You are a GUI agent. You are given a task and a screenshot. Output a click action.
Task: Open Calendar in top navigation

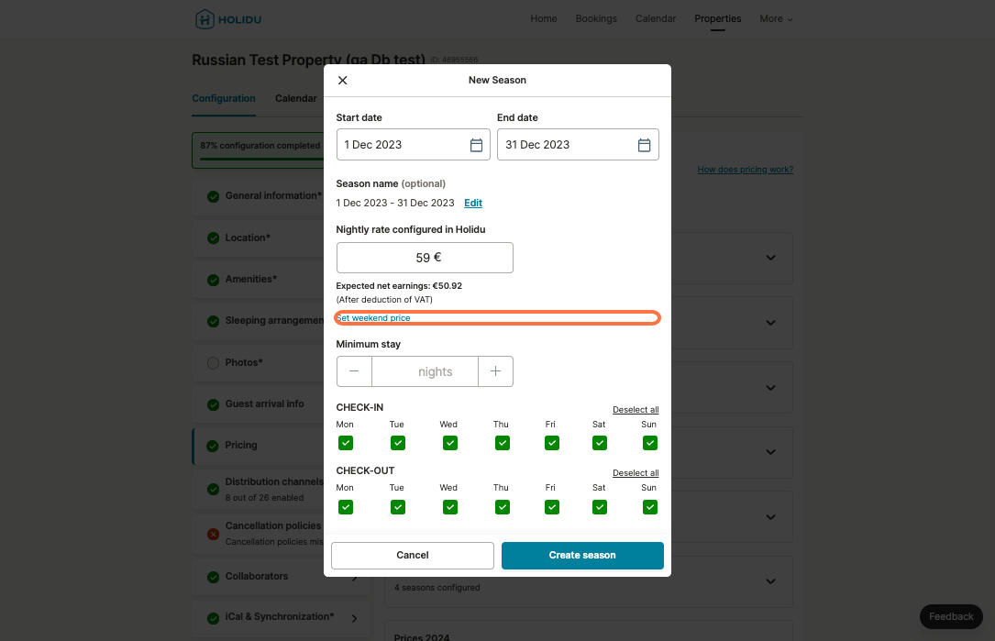(x=656, y=19)
